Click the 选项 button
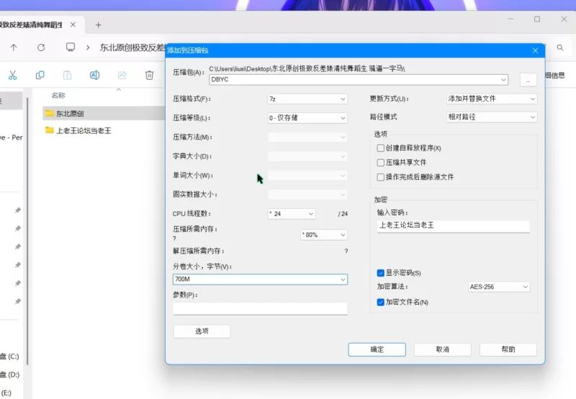This screenshot has height=399, width=576. point(202,331)
